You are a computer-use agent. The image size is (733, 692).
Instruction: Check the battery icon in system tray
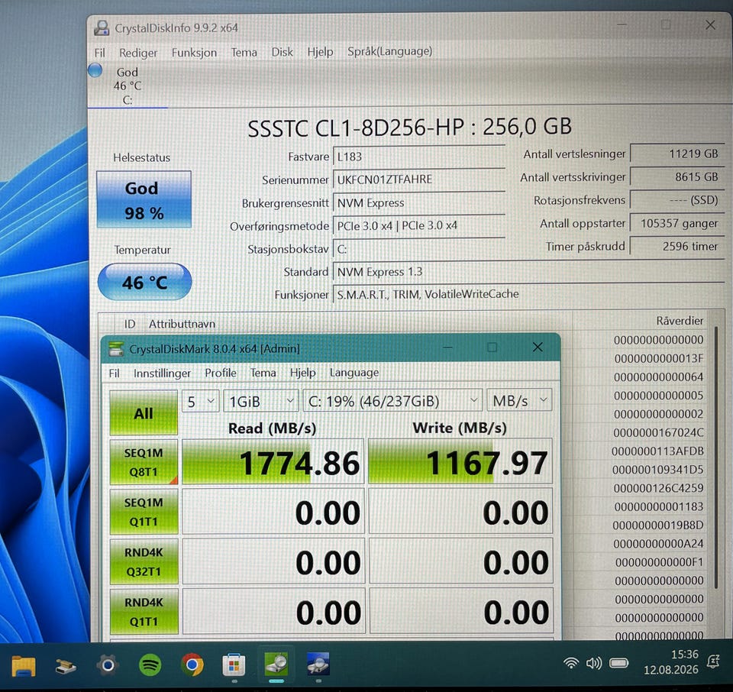pos(619,662)
